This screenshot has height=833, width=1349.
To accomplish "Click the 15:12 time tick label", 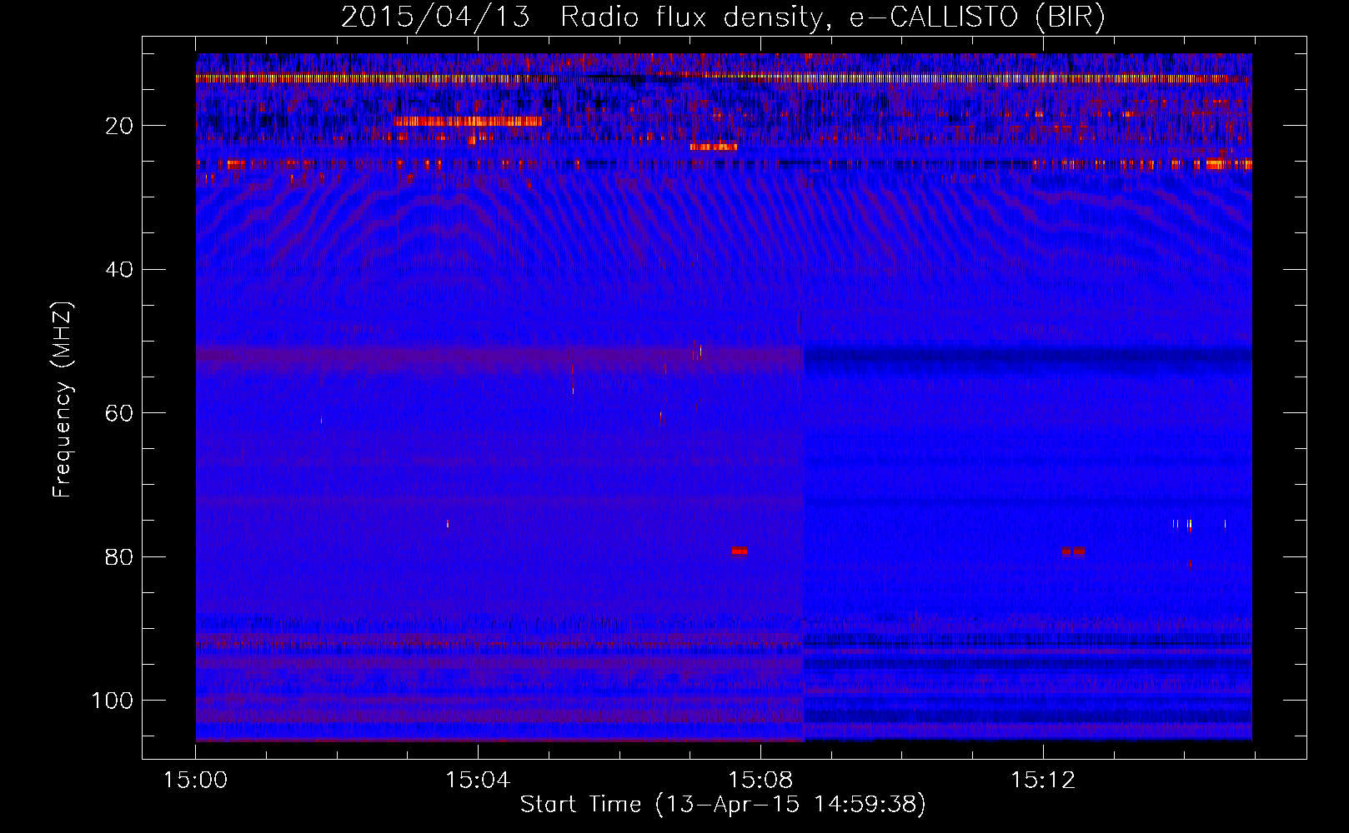I will pyautogui.click(x=1043, y=781).
